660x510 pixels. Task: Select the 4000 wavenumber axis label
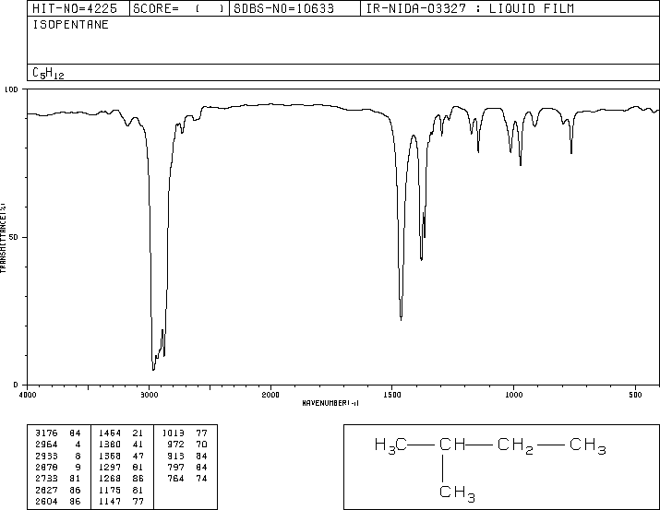(x=28, y=395)
